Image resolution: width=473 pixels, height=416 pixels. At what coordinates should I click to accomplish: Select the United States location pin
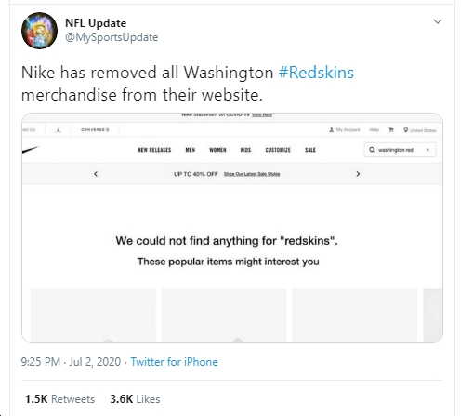click(405, 129)
